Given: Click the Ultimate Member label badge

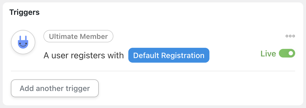Looking at the screenshot, I should tap(78, 36).
